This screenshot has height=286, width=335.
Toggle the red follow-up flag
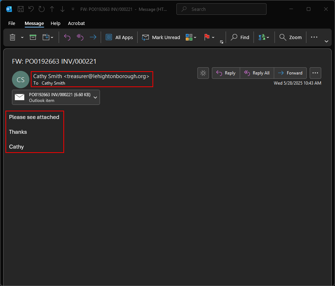[x=207, y=37]
